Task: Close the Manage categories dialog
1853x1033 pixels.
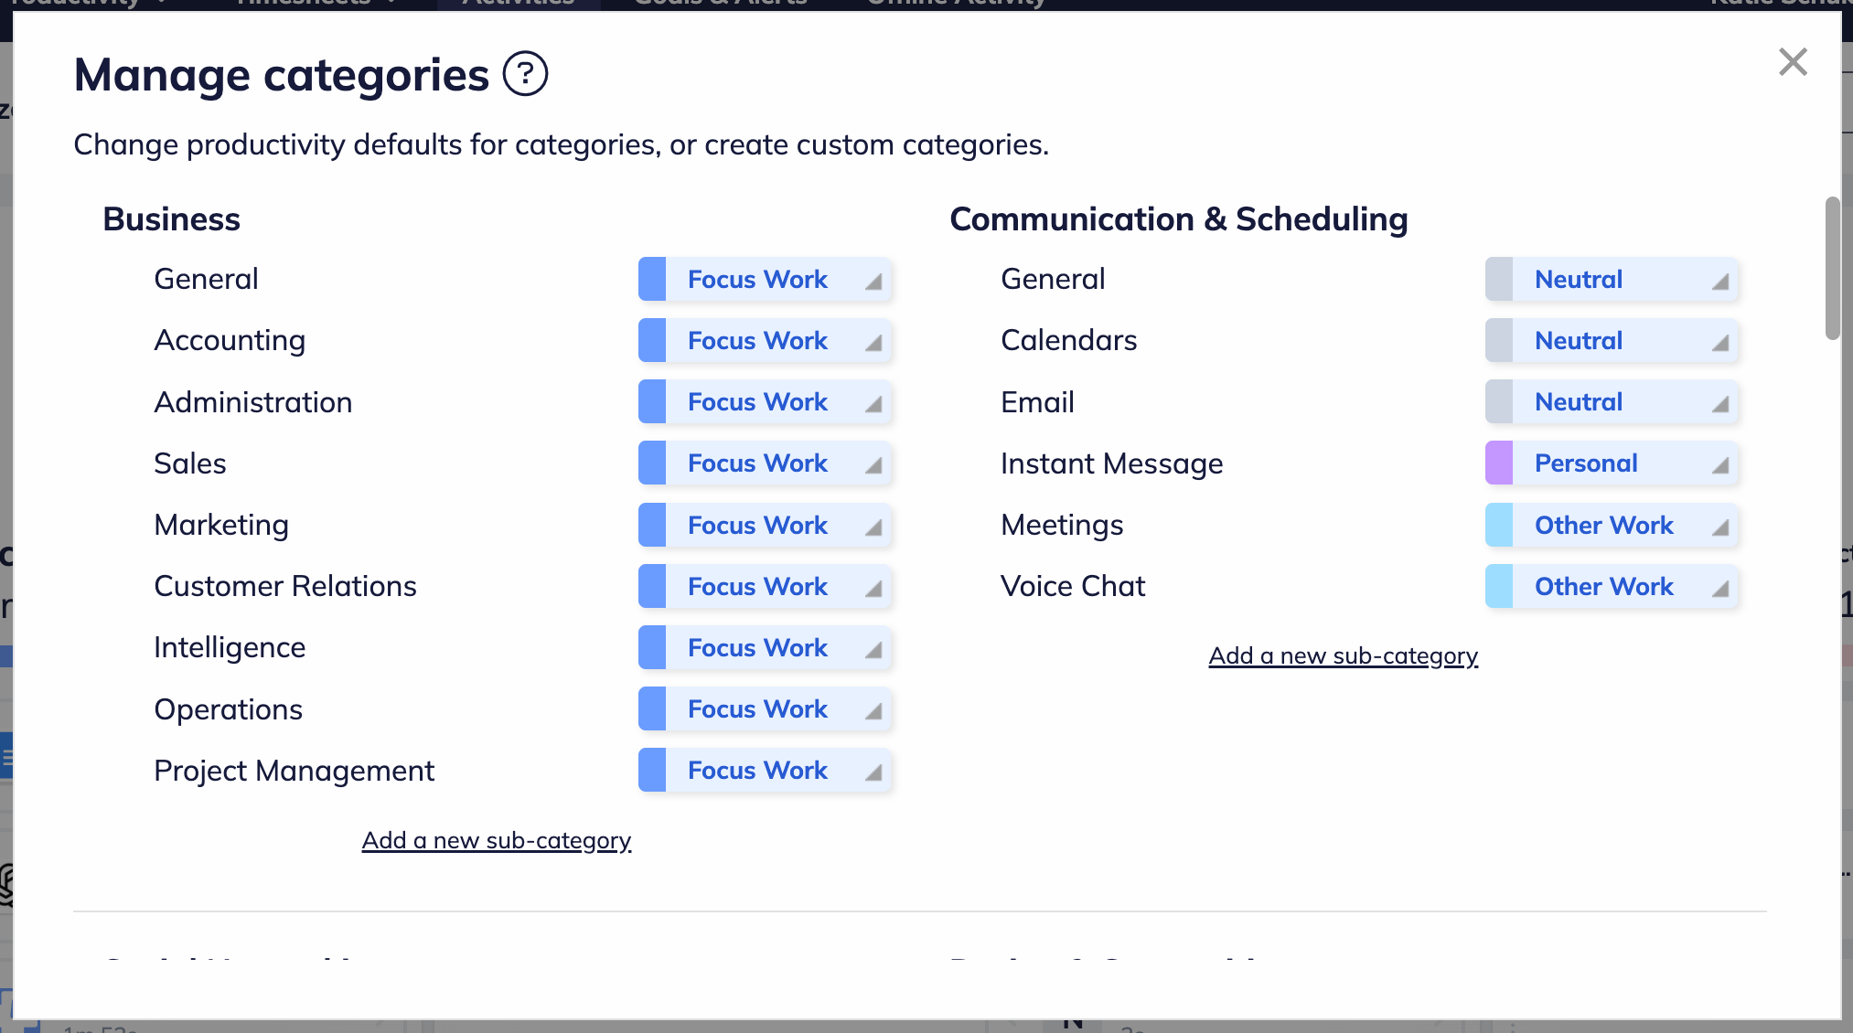Action: click(x=1793, y=62)
